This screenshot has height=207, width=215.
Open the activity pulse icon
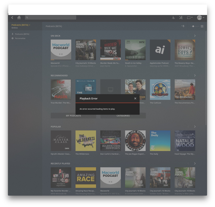pyautogui.click(x=173, y=18)
